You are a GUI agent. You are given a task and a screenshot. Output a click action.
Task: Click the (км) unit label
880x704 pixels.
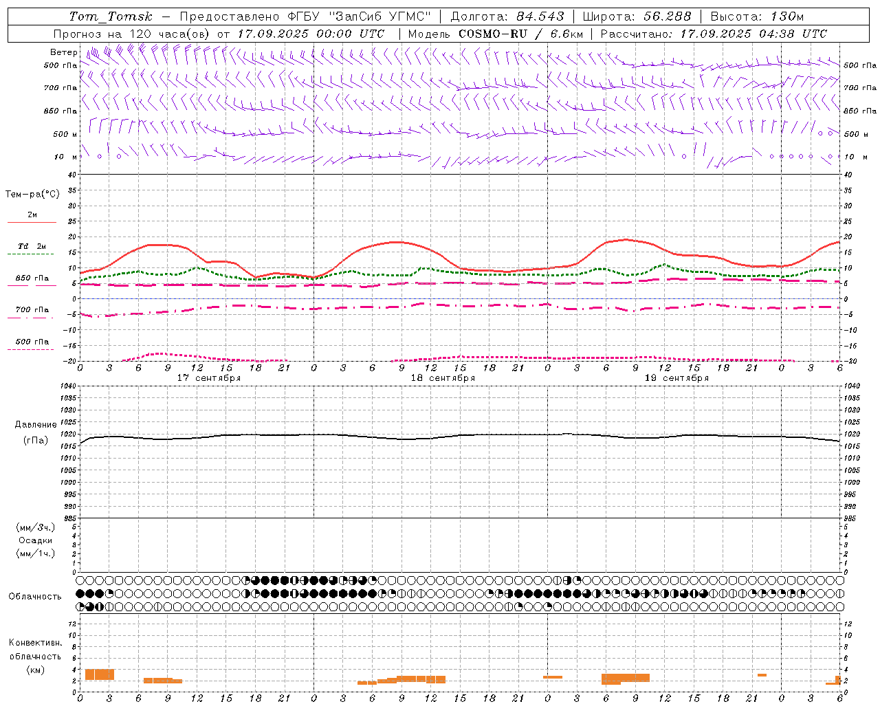[35, 670]
